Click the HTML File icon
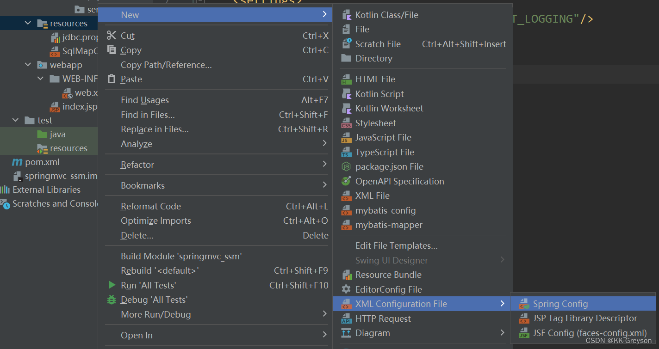The height and width of the screenshot is (349, 659). (347, 79)
